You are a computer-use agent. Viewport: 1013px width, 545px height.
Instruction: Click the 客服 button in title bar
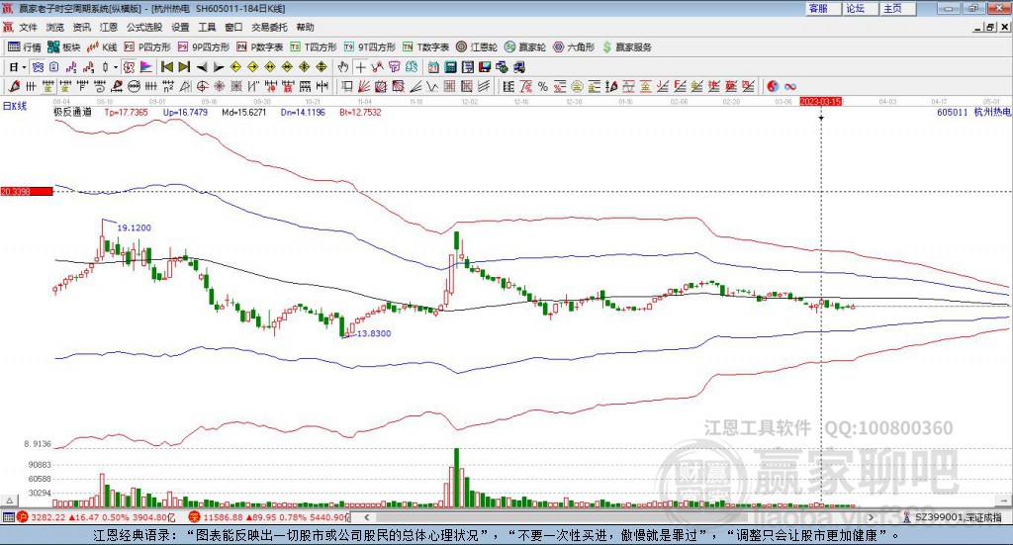pyautogui.click(x=822, y=8)
